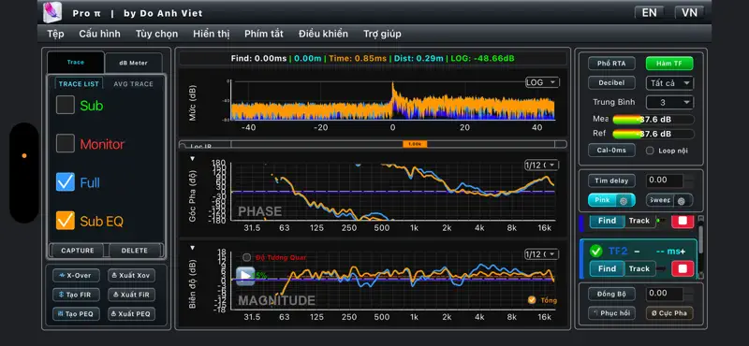Image resolution: width=749 pixels, height=346 pixels.
Task: Click Phục hồi restore button
Action: tap(611, 313)
